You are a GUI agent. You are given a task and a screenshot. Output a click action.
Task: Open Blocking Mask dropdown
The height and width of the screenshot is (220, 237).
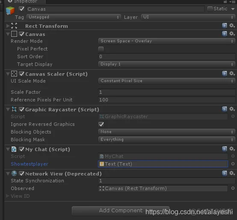click(167, 140)
